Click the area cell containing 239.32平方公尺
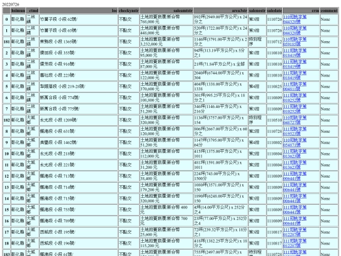This screenshot has width=341, height=256. pos(221,232)
